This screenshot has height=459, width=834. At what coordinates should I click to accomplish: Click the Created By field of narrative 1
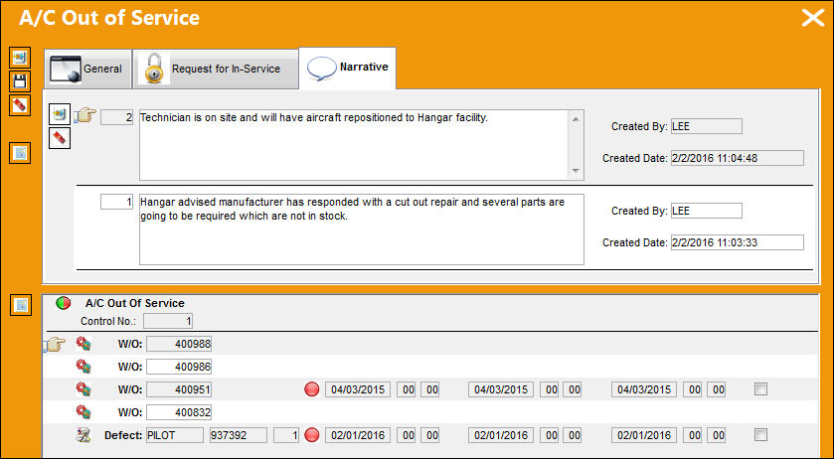[x=707, y=211]
